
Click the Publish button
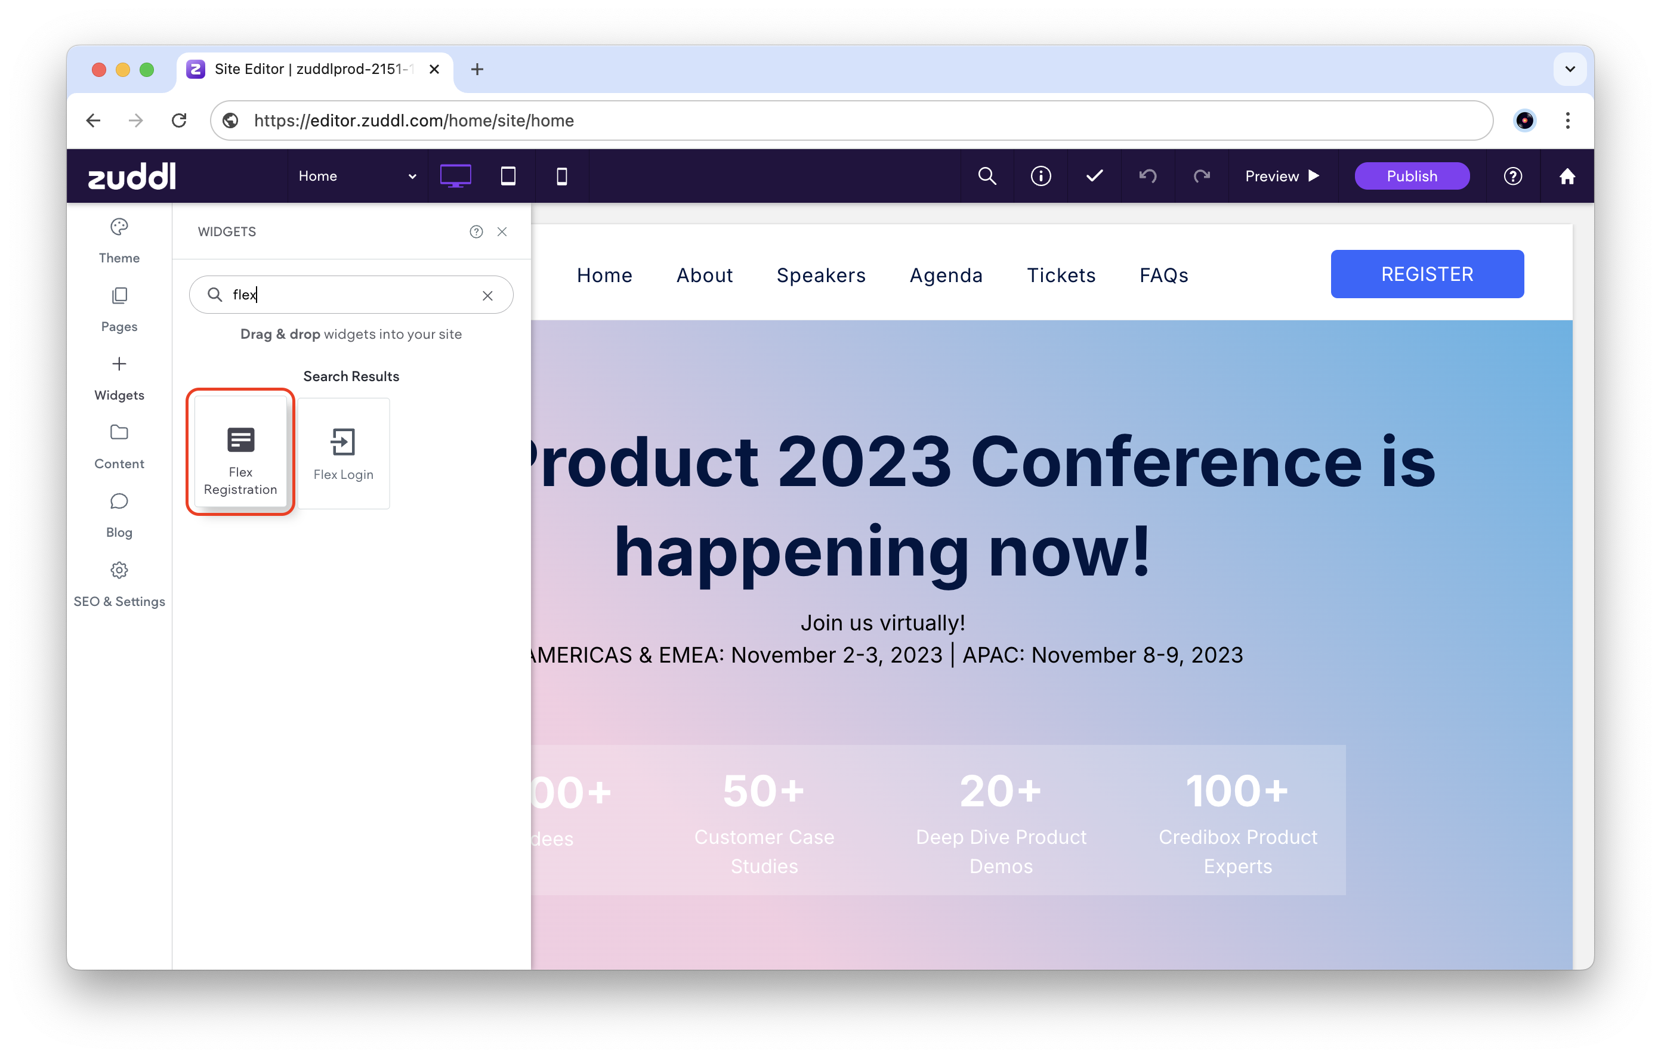(1411, 176)
